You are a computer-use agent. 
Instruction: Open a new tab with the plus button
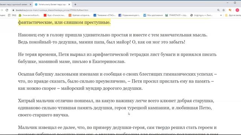point(75,4)
